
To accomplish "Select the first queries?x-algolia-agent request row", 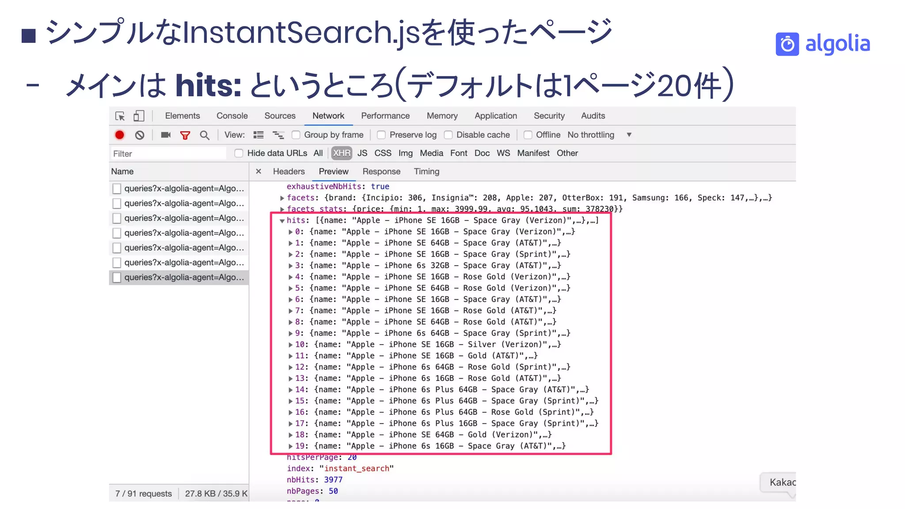I will pyautogui.click(x=179, y=189).
